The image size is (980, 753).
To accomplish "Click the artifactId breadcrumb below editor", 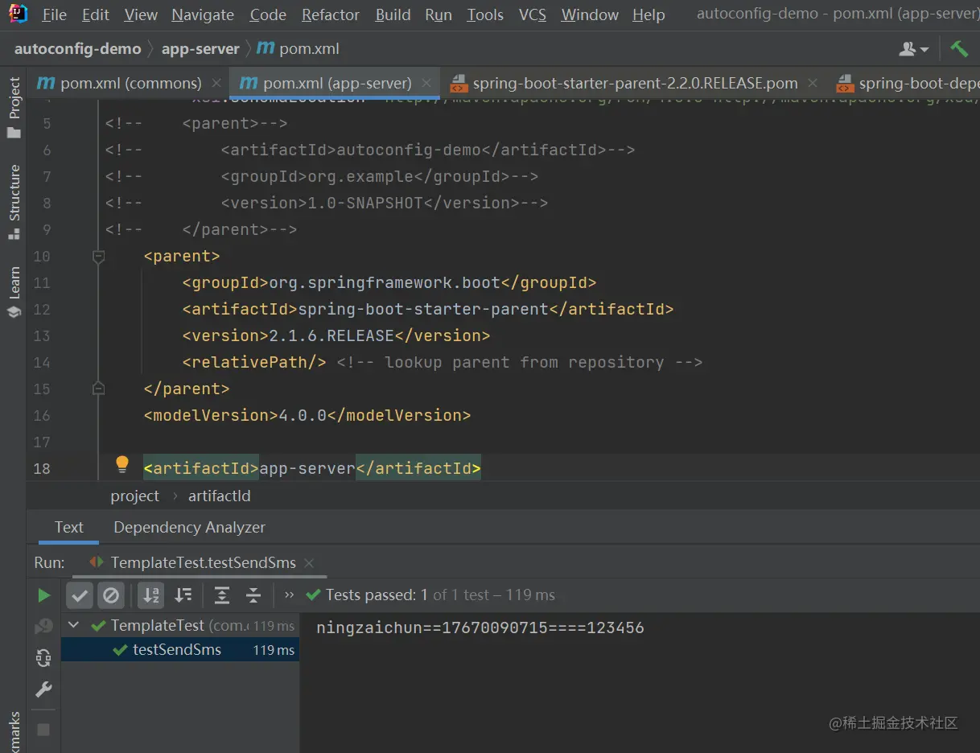I will [x=219, y=496].
